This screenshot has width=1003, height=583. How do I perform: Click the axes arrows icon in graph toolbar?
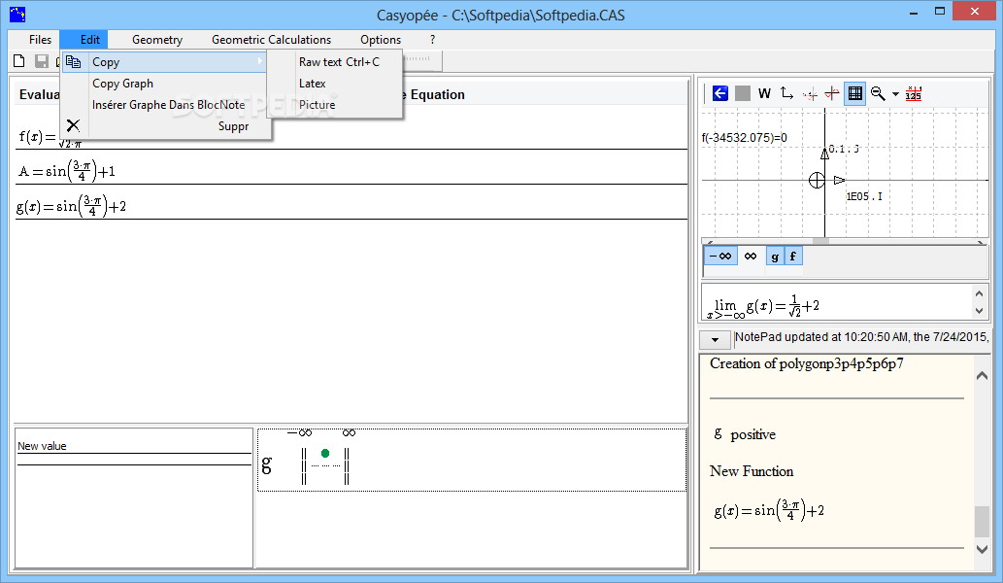(x=786, y=93)
